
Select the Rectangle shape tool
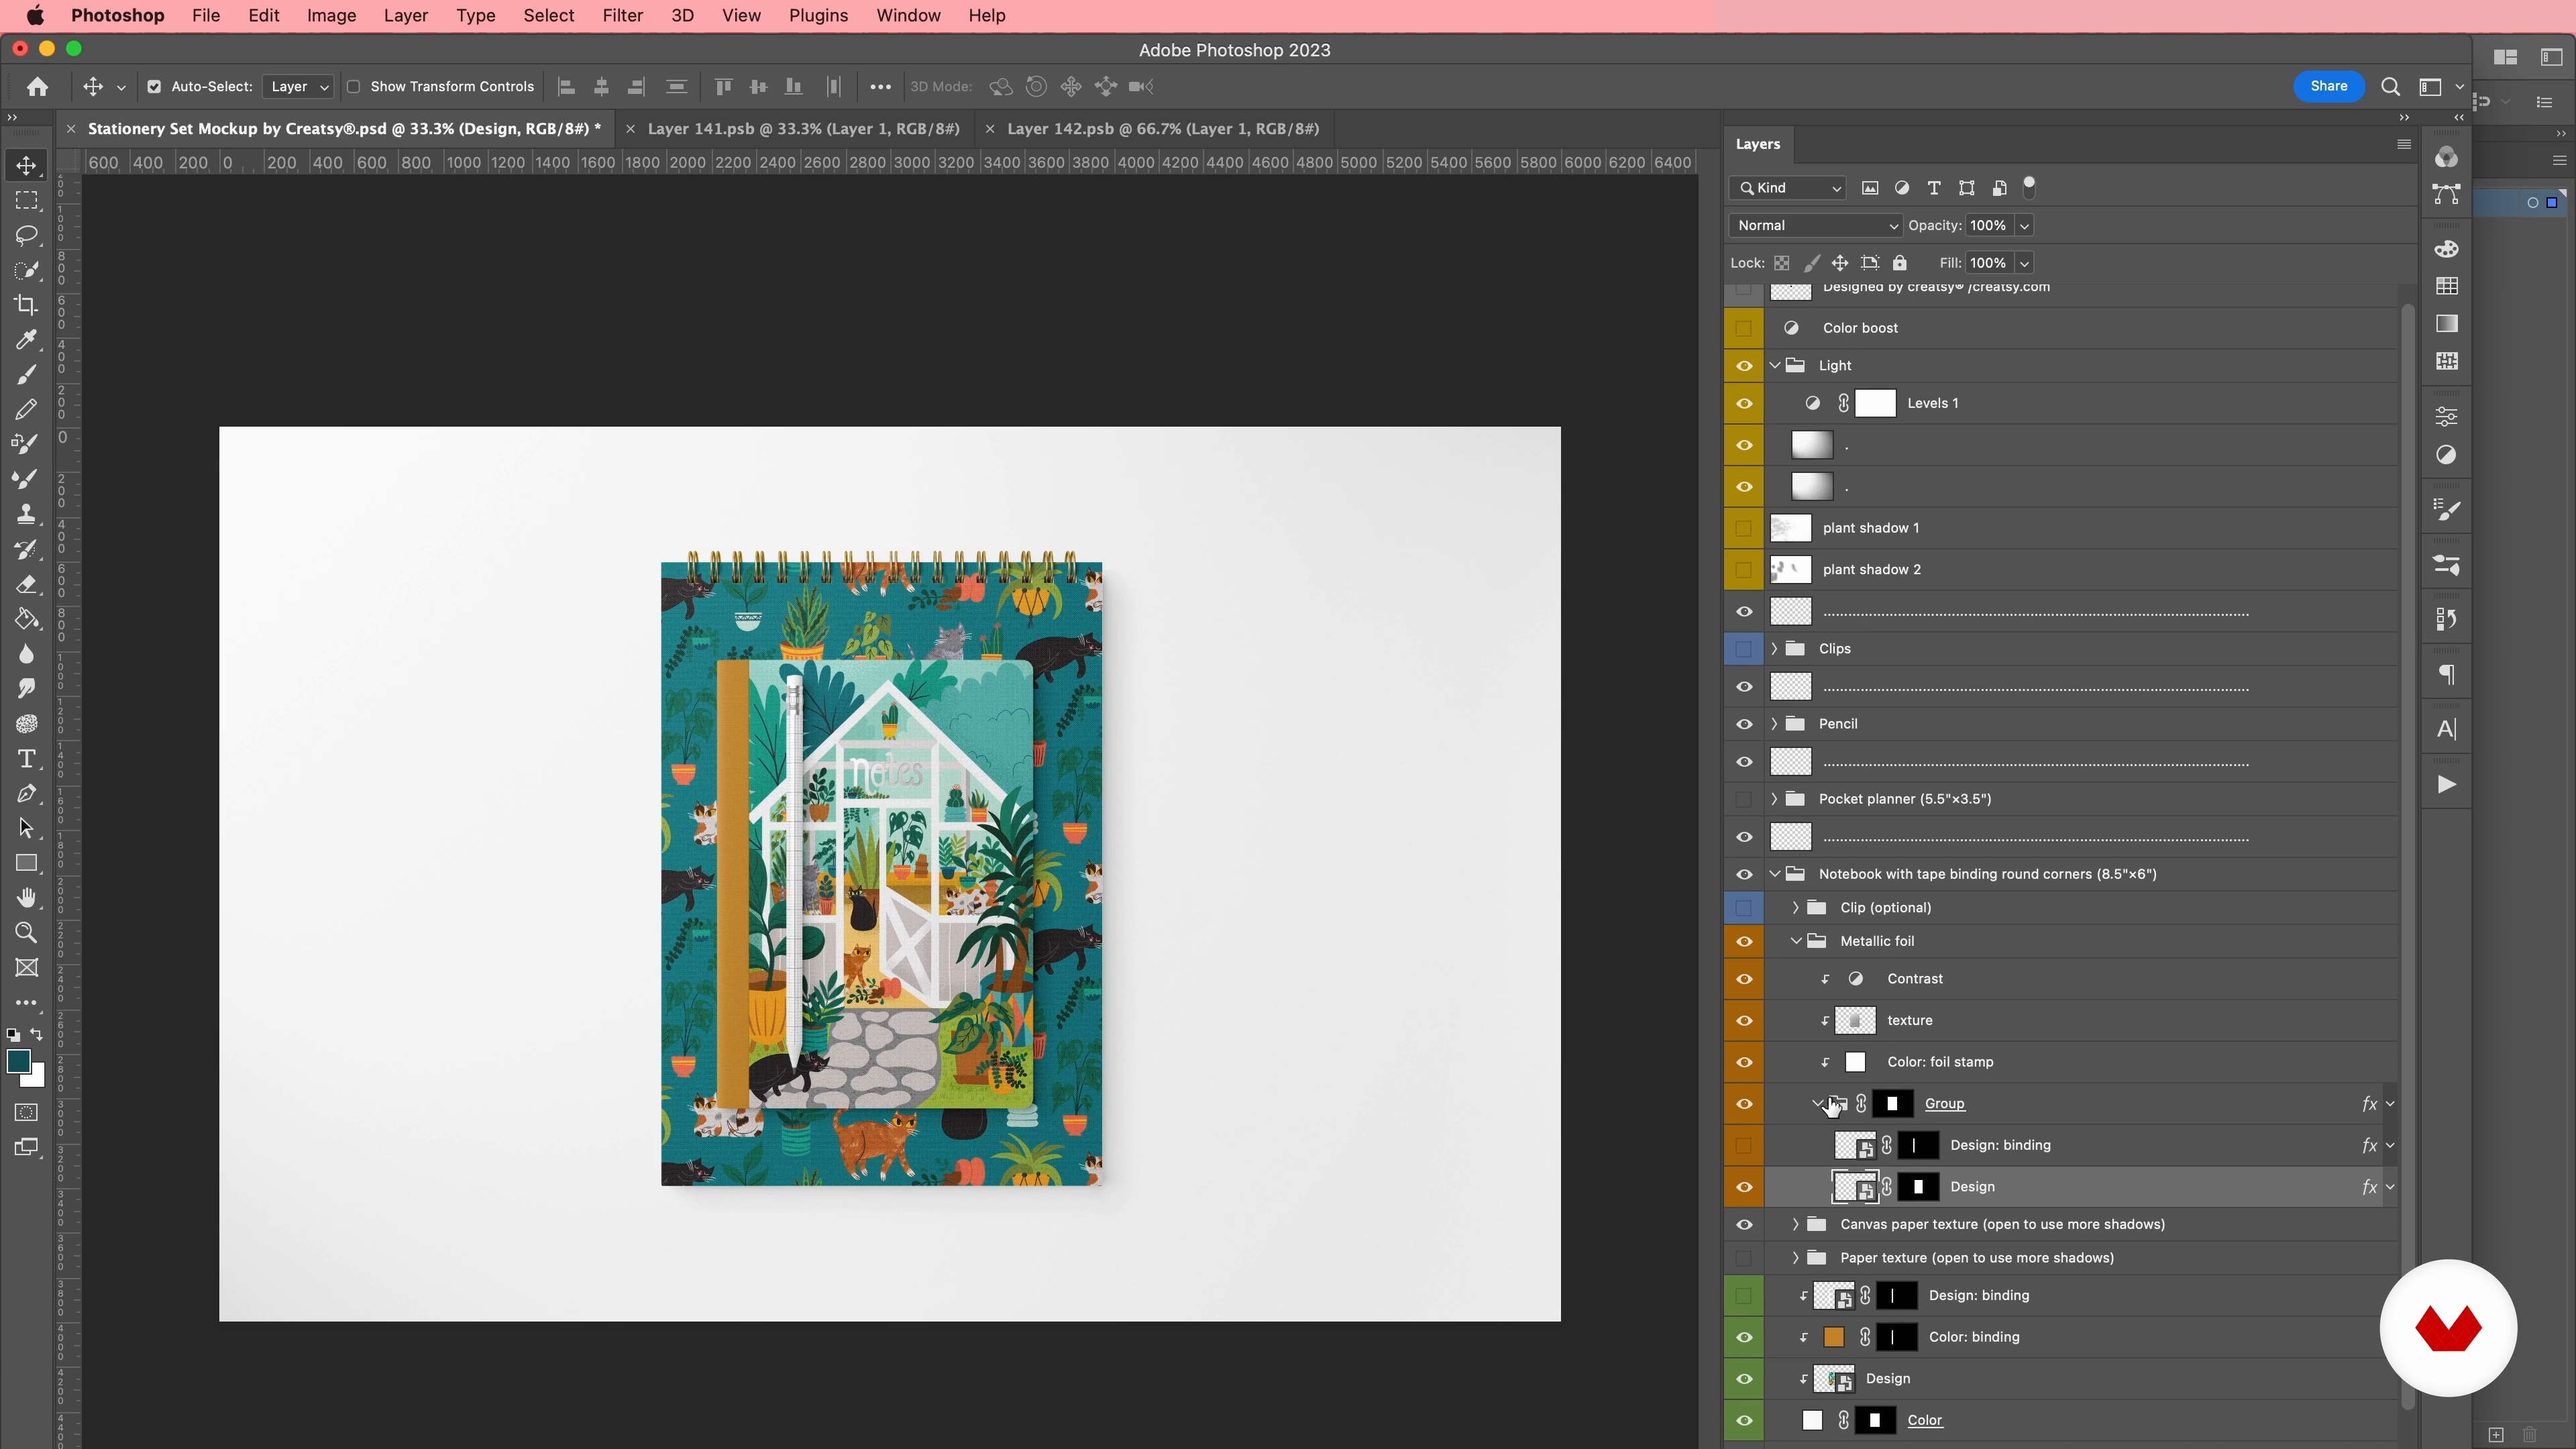pyautogui.click(x=27, y=863)
